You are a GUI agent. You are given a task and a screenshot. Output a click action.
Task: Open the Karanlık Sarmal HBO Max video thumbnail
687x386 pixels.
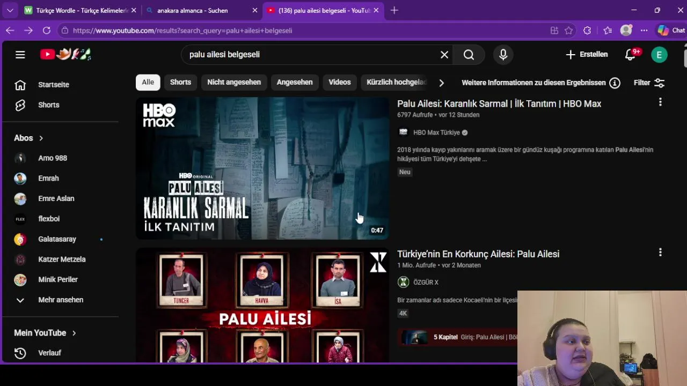[262, 168]
